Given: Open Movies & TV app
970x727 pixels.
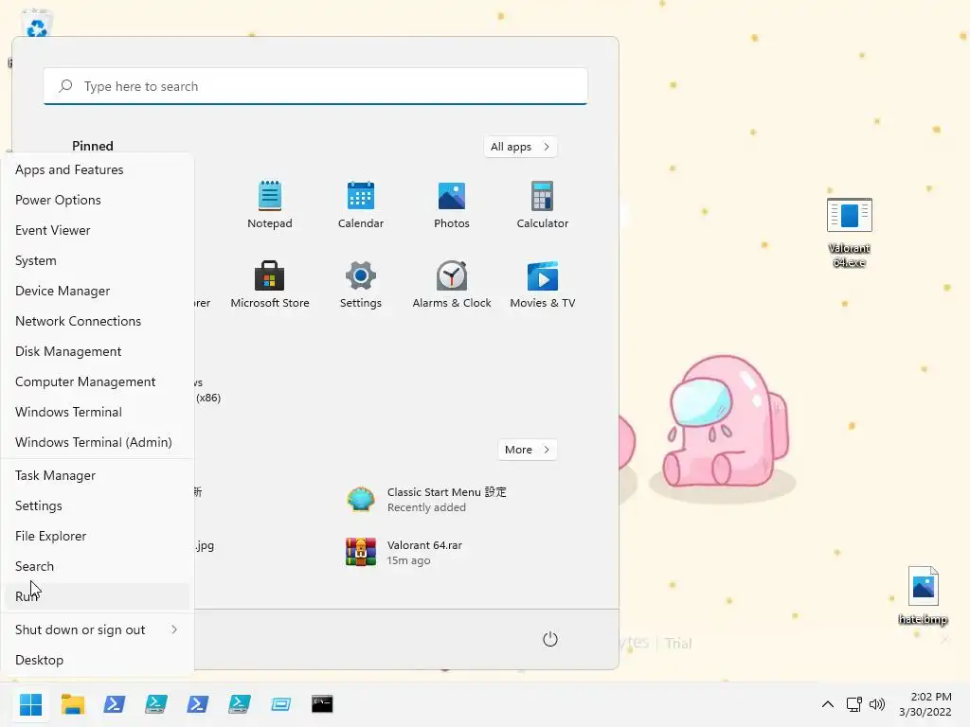Looking at the screenshot, I should pos(543,284).
